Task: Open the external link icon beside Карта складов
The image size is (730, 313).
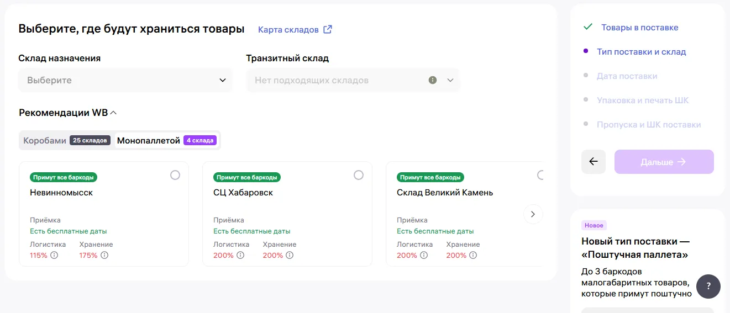Action: [328, 29]
